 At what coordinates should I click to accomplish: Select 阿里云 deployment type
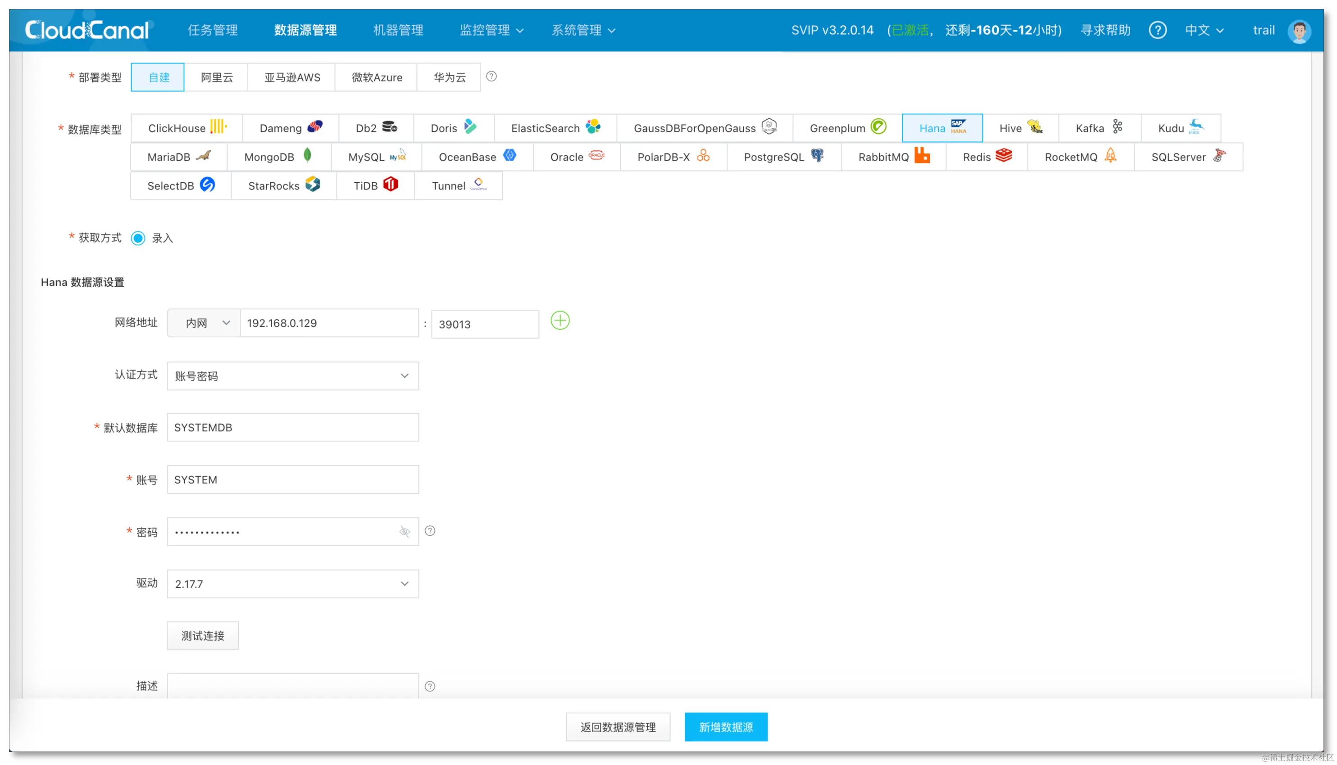point(216,77)
